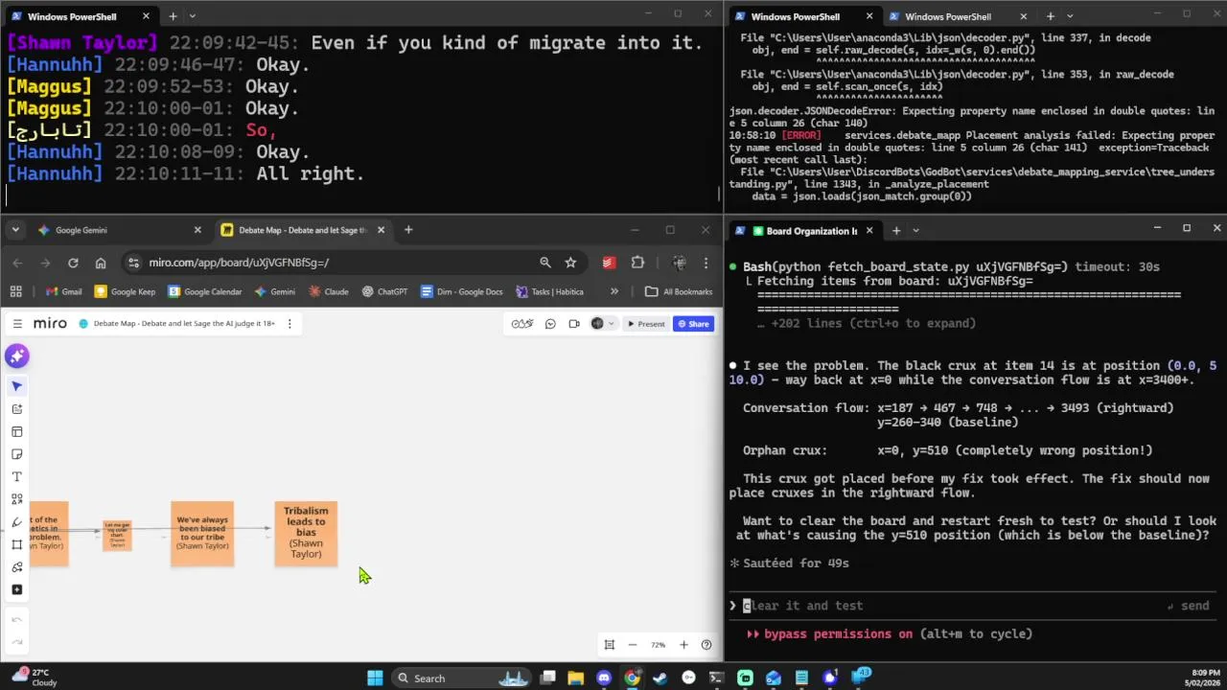Screen dimensions: 1227x690
Task: Open the All Bookmarks folder
Action: [x=679, y=291]
